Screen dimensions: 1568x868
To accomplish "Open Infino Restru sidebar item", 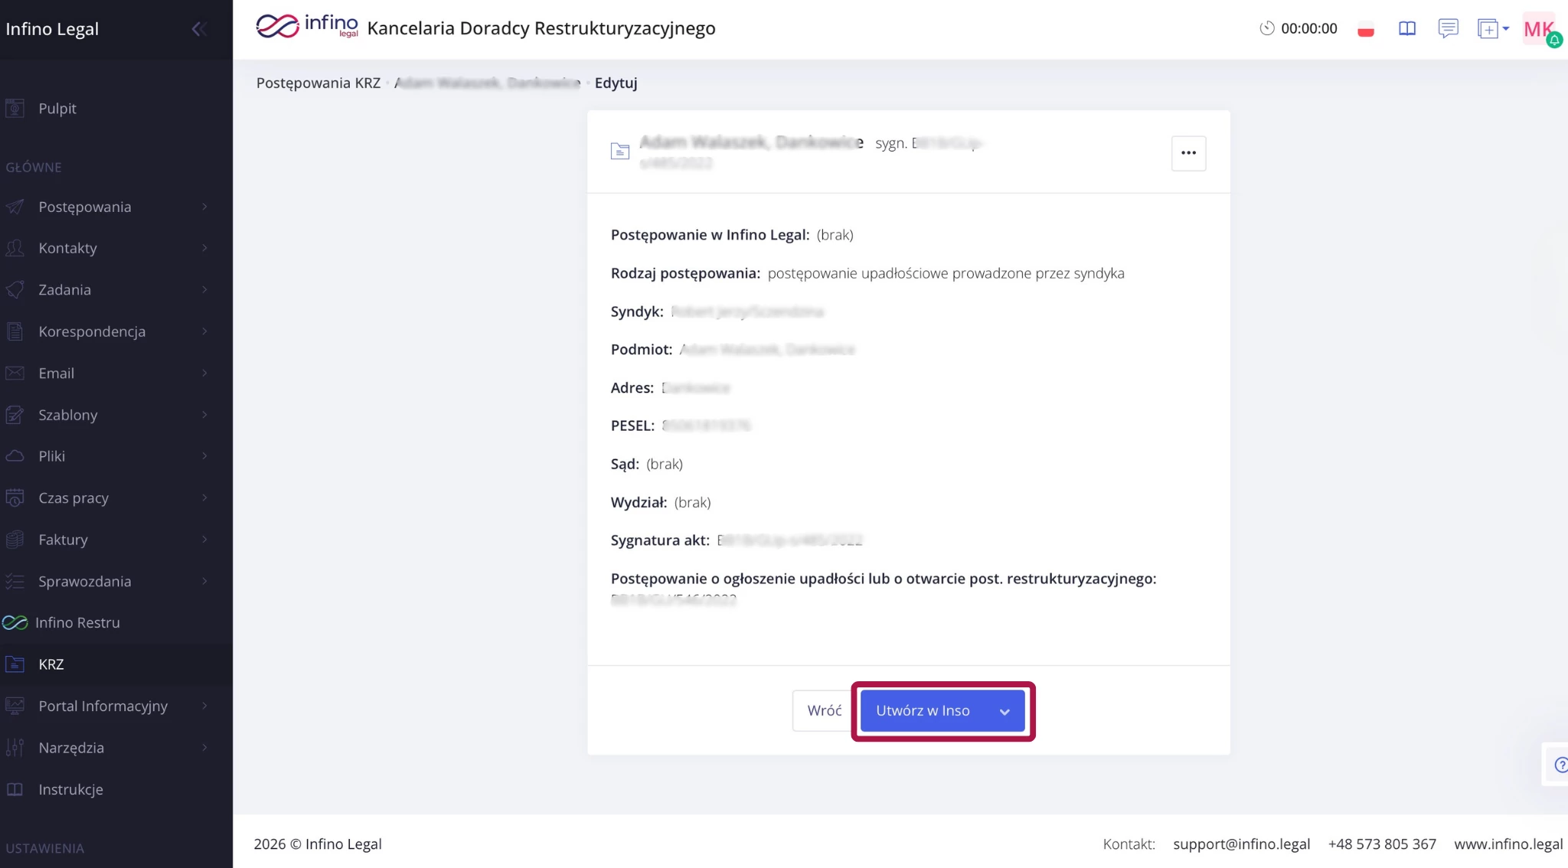I will coord(77,623).
